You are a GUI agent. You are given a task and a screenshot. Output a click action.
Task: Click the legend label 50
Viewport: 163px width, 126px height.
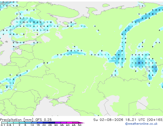click(x=79, y=125)
